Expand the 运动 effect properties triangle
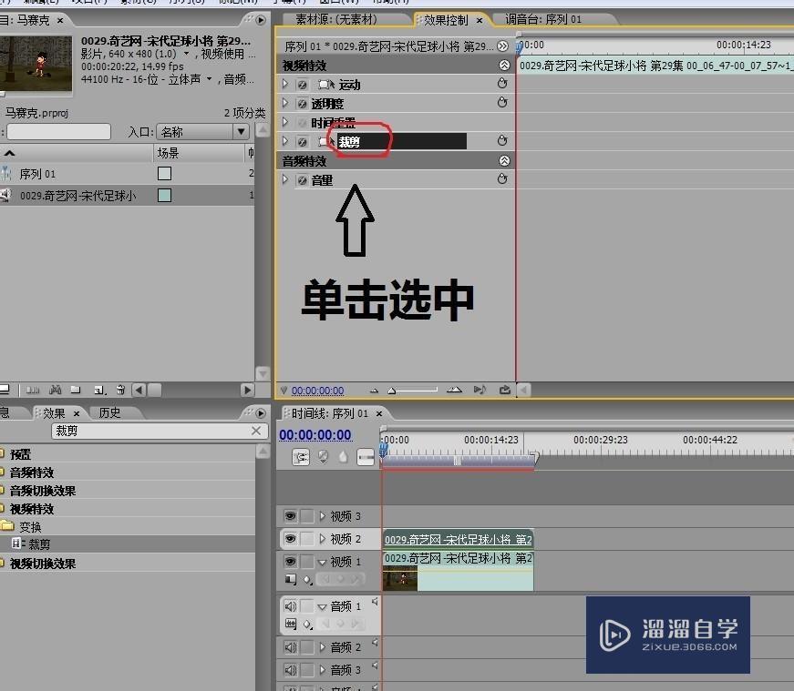This screenshot has width=794, height=691. click(x=284, y=82)
